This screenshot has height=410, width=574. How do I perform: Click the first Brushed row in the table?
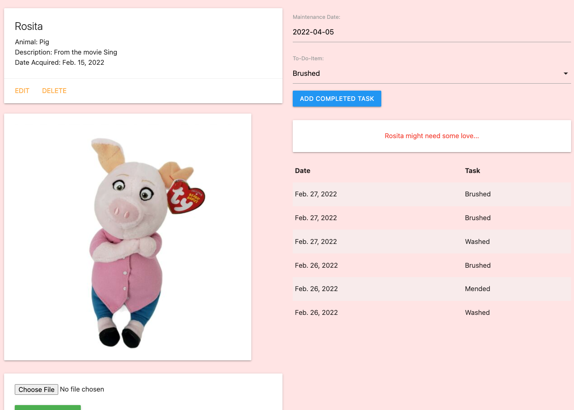pos(431,194)
